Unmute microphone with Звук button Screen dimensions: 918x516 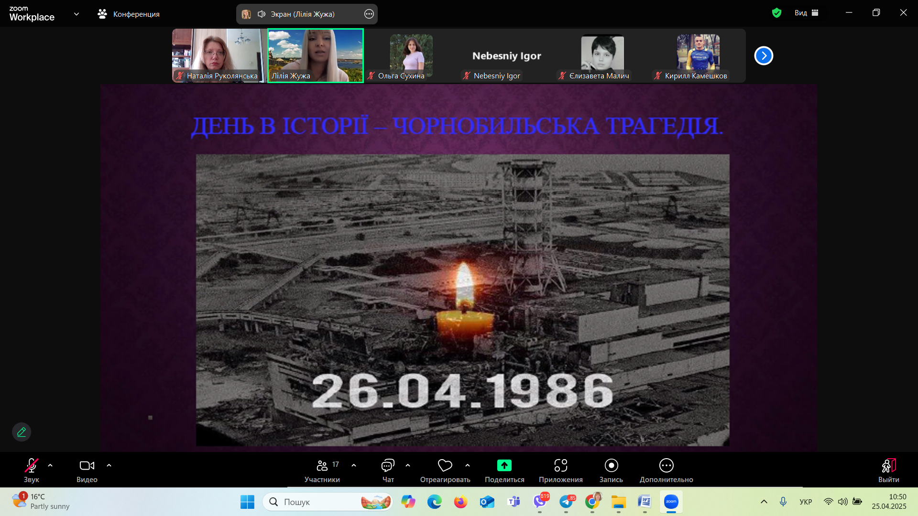32,466
